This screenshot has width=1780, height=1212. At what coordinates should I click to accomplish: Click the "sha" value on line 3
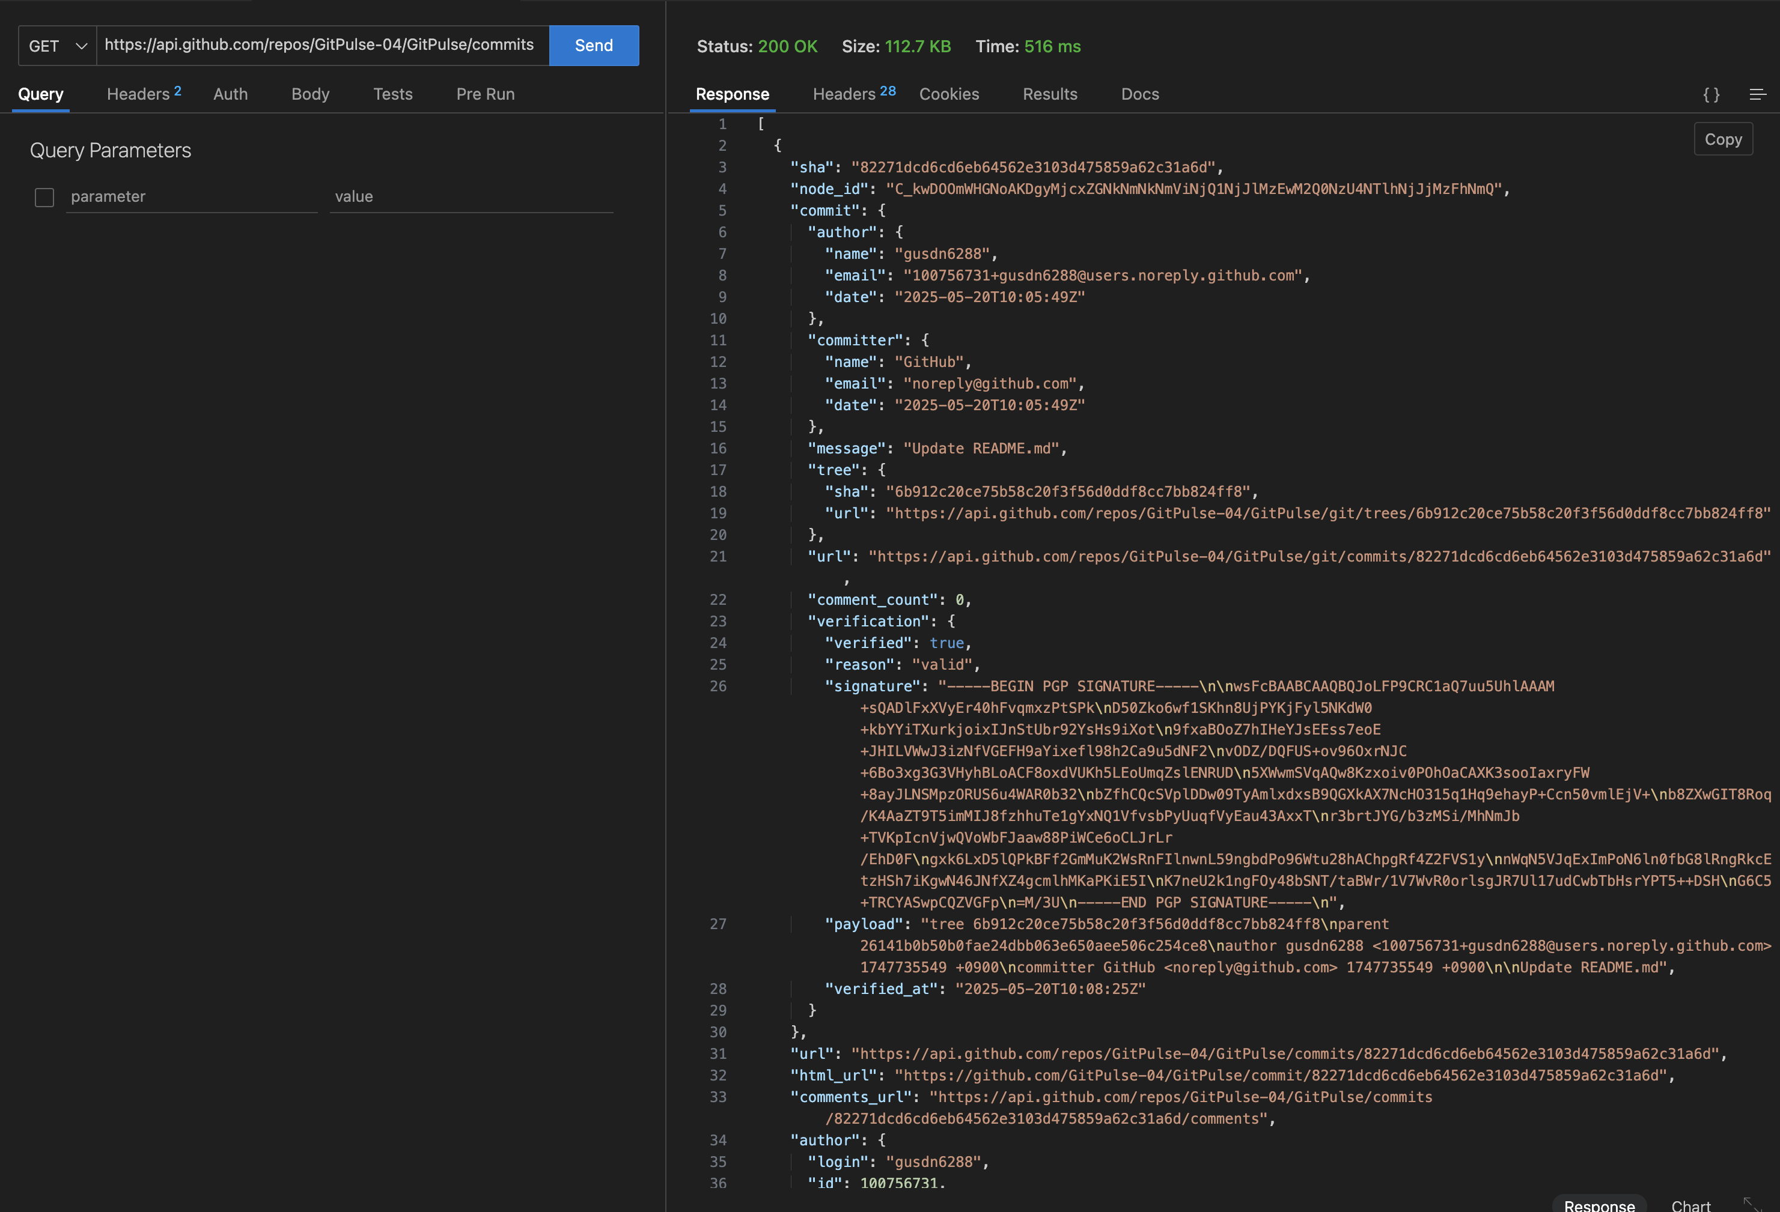pyautogui.click(x=1032, y=167)
